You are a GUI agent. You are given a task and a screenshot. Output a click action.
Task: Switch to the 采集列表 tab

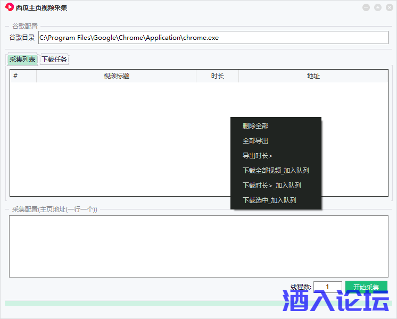click(22, 60)
